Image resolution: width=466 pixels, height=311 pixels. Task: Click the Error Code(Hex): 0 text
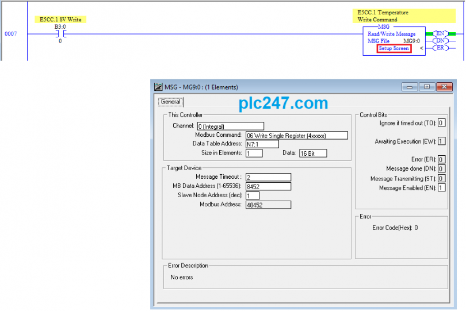(395, 228)
